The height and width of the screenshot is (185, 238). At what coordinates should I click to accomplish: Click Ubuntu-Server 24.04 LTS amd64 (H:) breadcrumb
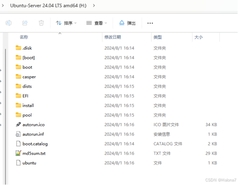coord(48,6)
